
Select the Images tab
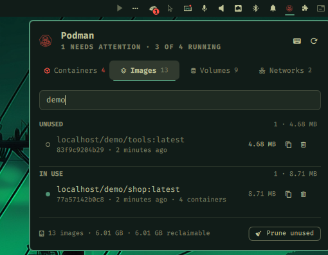coord(144,70)
